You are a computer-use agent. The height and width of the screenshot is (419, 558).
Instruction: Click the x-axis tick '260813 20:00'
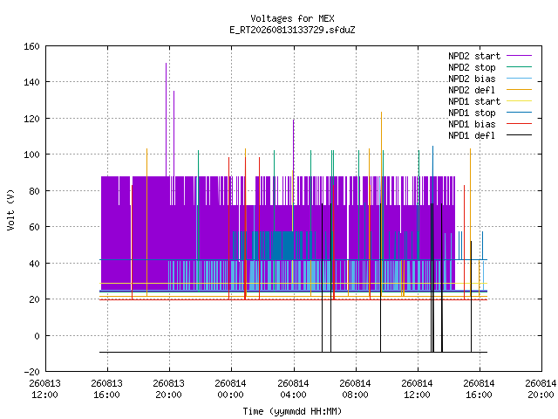(168, 389)
